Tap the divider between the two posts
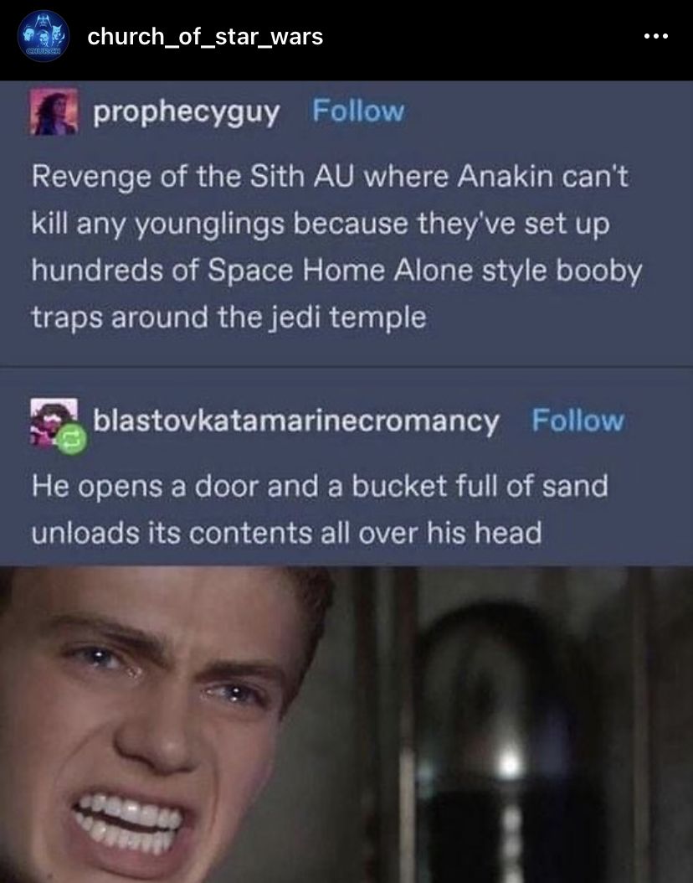 pyautogui.click(x=346, y=367)
